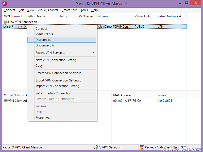Open the View menu

(30, 10)
